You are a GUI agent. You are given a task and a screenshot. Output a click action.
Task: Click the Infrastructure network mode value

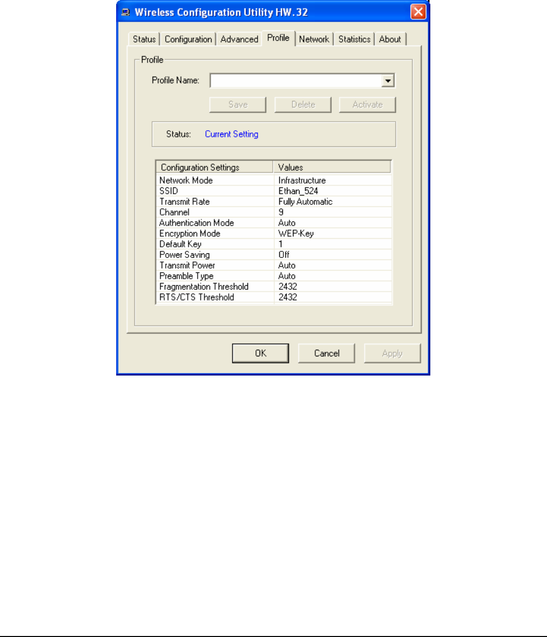point(302,180)
